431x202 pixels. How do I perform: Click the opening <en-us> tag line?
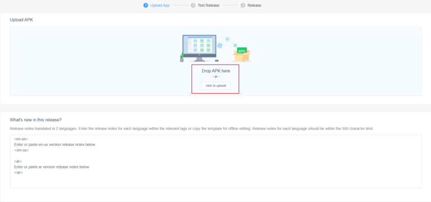click(21, 139)
